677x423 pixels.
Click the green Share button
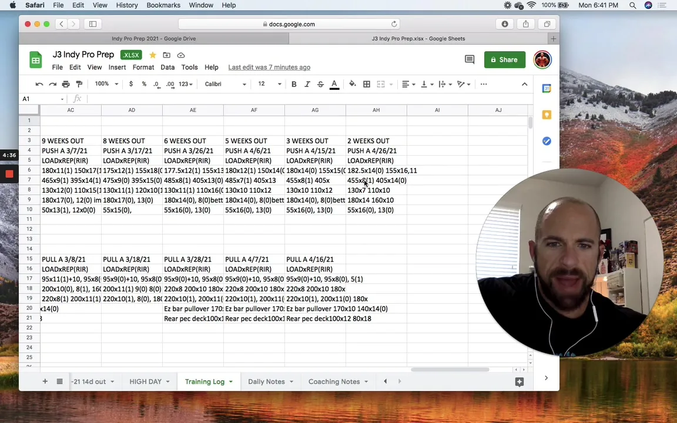coord(504,59)
